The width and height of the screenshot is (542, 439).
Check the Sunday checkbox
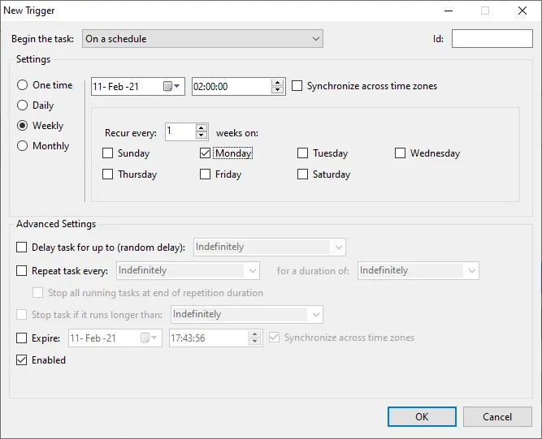[x=108, y=153]
